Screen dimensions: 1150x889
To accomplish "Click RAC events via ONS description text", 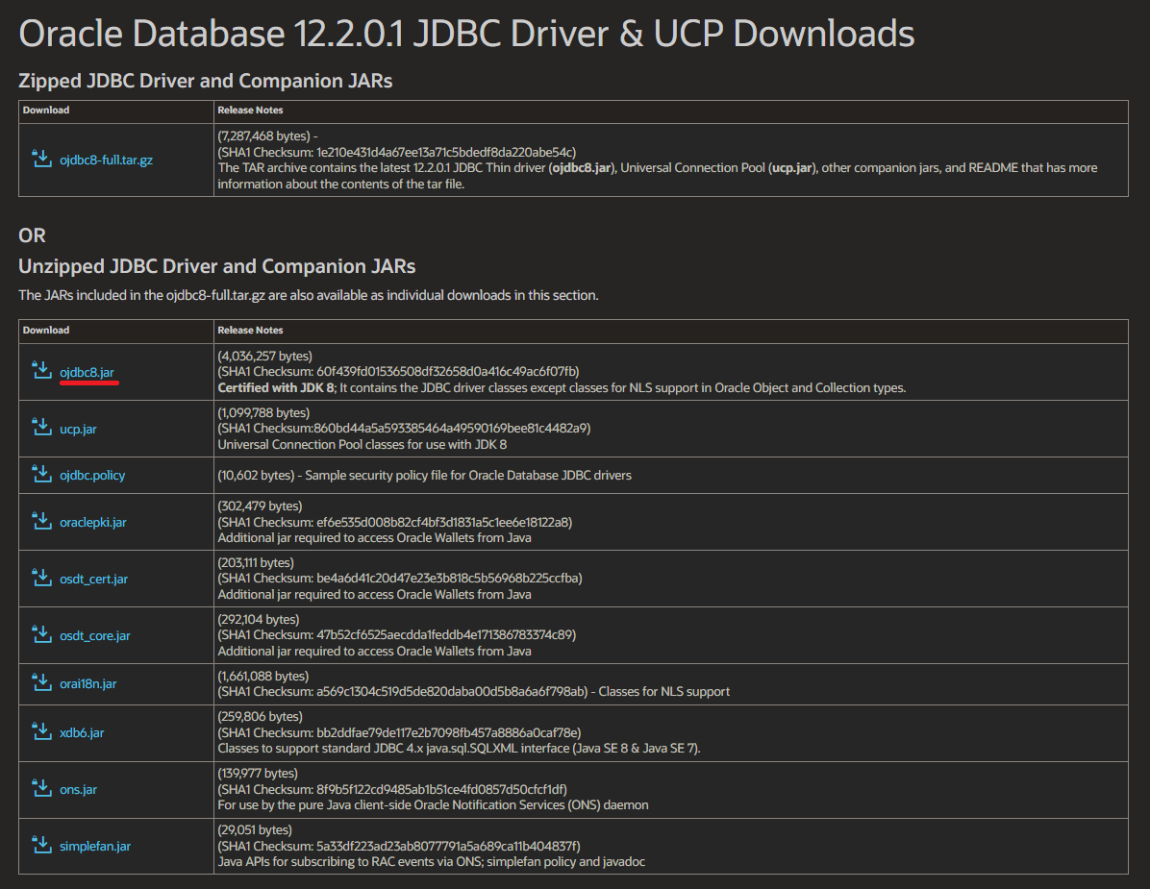I will 431,861.
